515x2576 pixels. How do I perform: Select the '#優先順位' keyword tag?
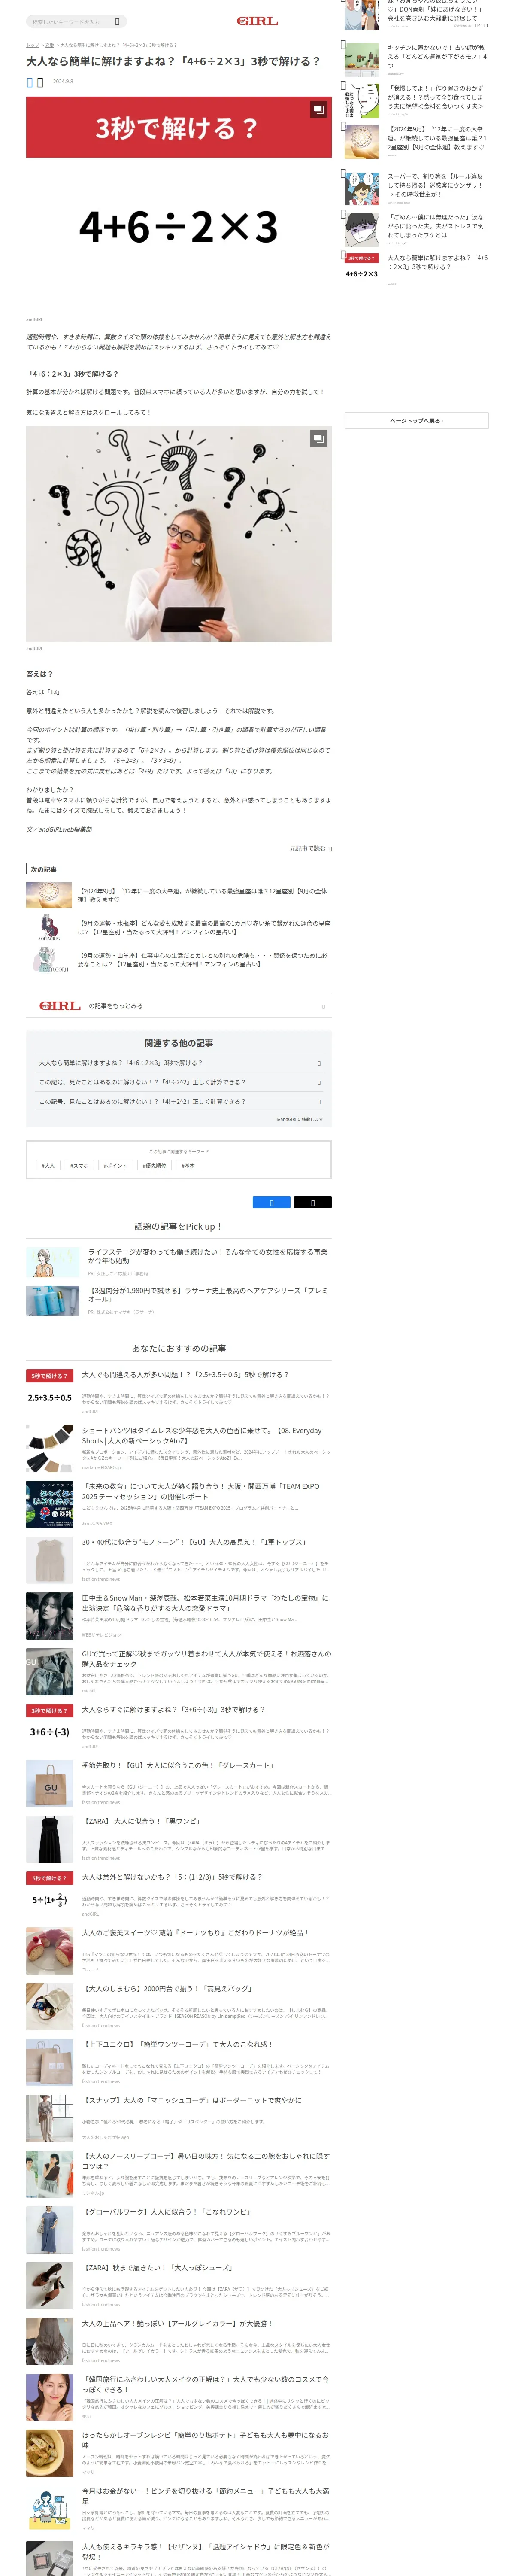click(155, 1165)
